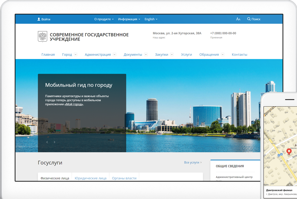Viewport: 297px width, 199px height.
Task: Switch to Юридические лица tab
Action: (x=90, y=178)
